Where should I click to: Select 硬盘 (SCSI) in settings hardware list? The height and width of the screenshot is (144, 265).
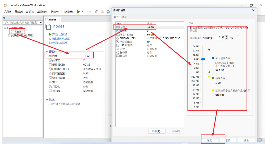click(150, 34)
